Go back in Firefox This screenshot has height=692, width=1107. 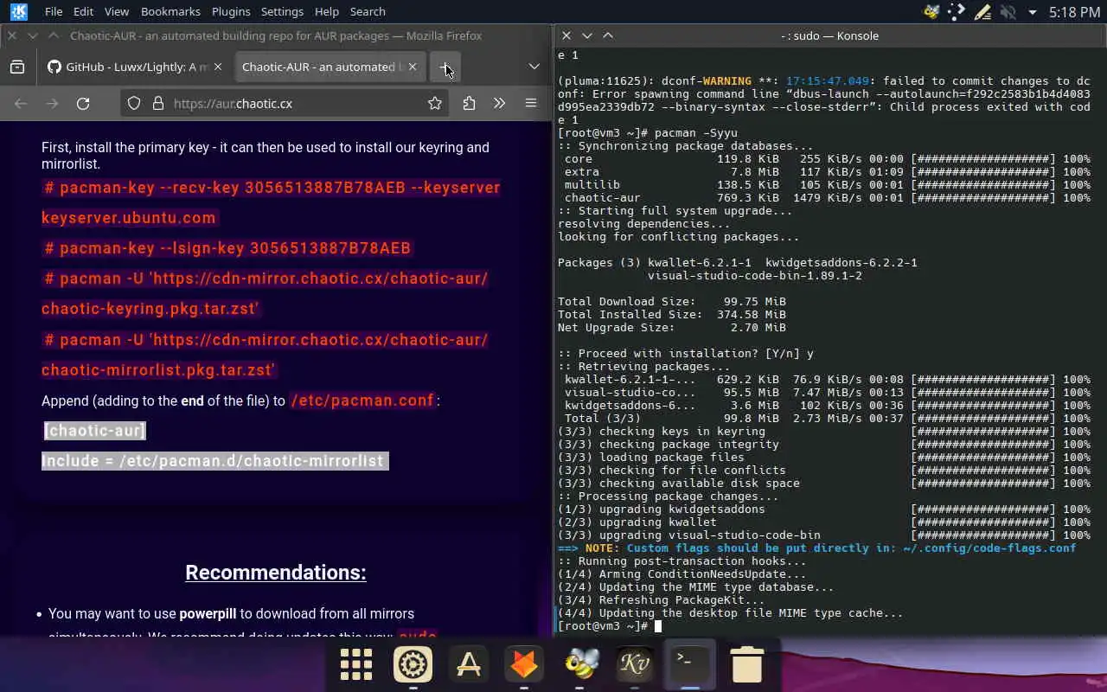(x=21, y=103)
